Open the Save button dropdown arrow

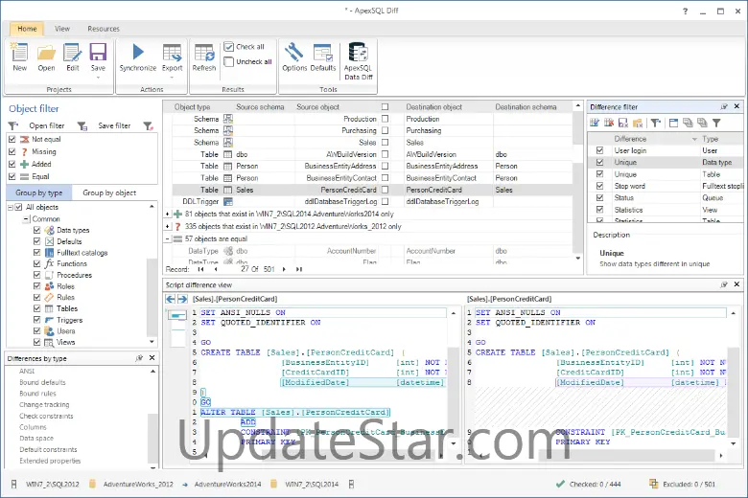(x=98, y=78)
